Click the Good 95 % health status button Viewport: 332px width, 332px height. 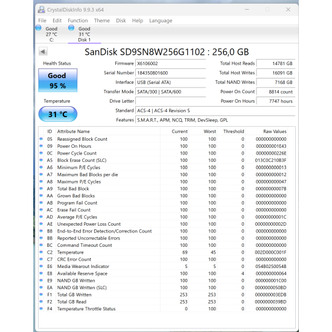(x=57, y=80)
